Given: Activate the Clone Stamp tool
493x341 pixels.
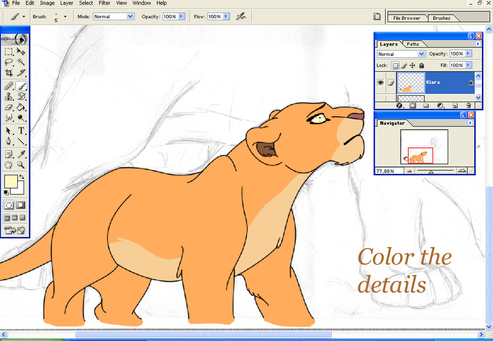Looking at the screenshot, I should (x=9, y=96).
